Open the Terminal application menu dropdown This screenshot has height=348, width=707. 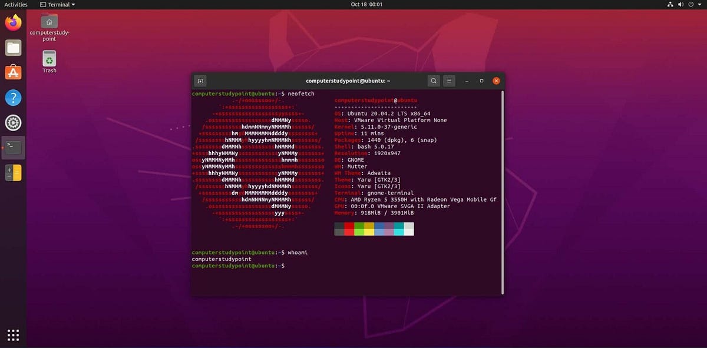(57, 4)
